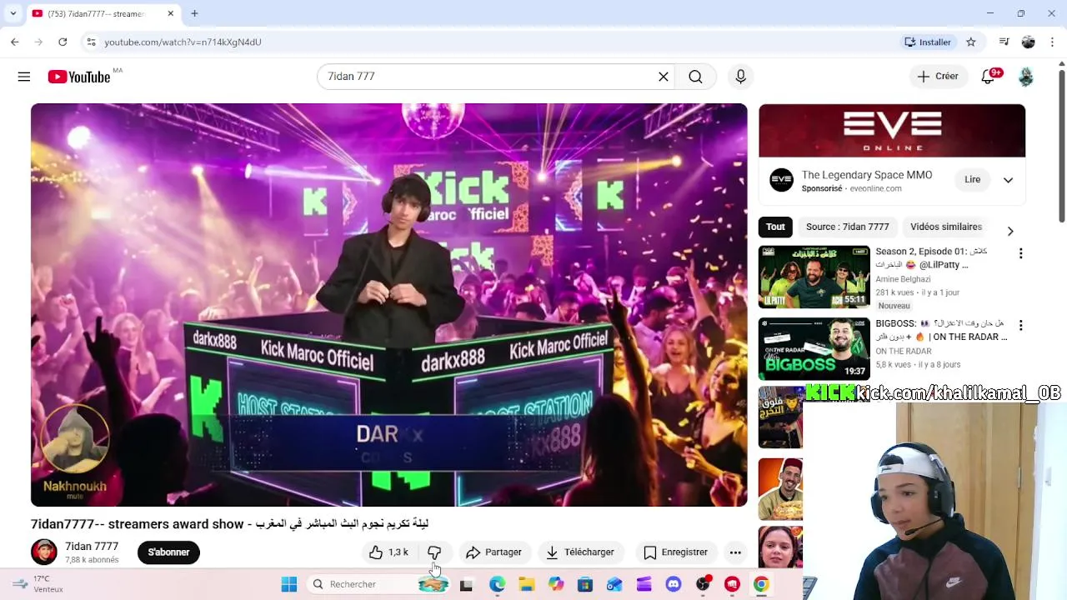Open the notifications bell
1067x600 pixels.
(989, 77)
